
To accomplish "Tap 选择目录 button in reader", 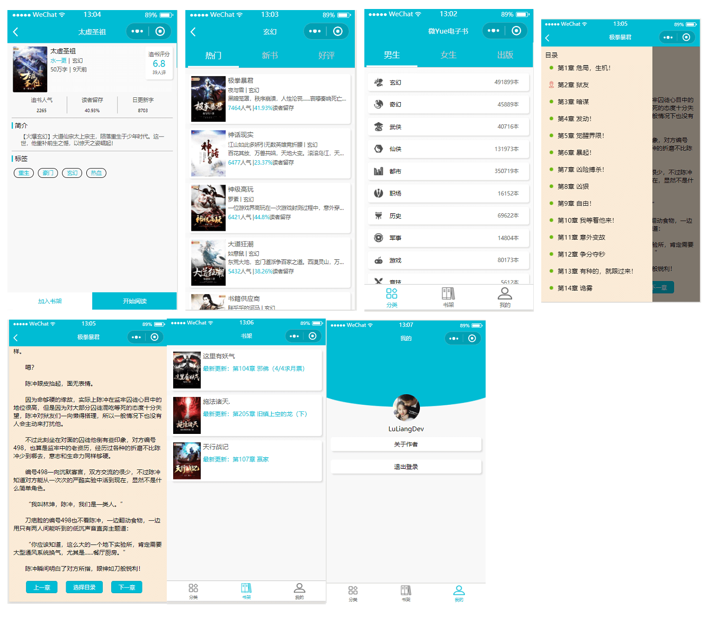I will pyautogui.click(x=84, y=587).
